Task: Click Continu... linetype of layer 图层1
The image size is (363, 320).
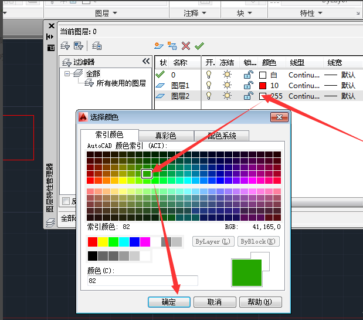Action: click(x=304, y=86)
